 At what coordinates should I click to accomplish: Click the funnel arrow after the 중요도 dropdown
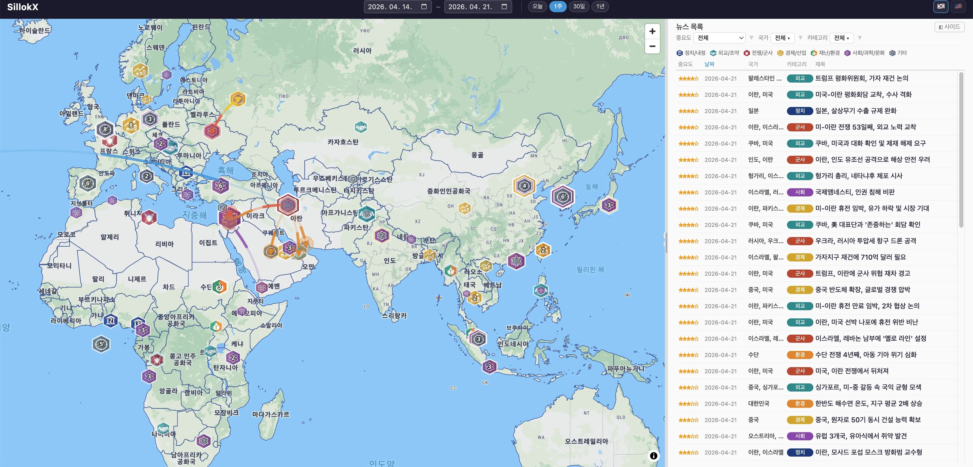point(751,38)
